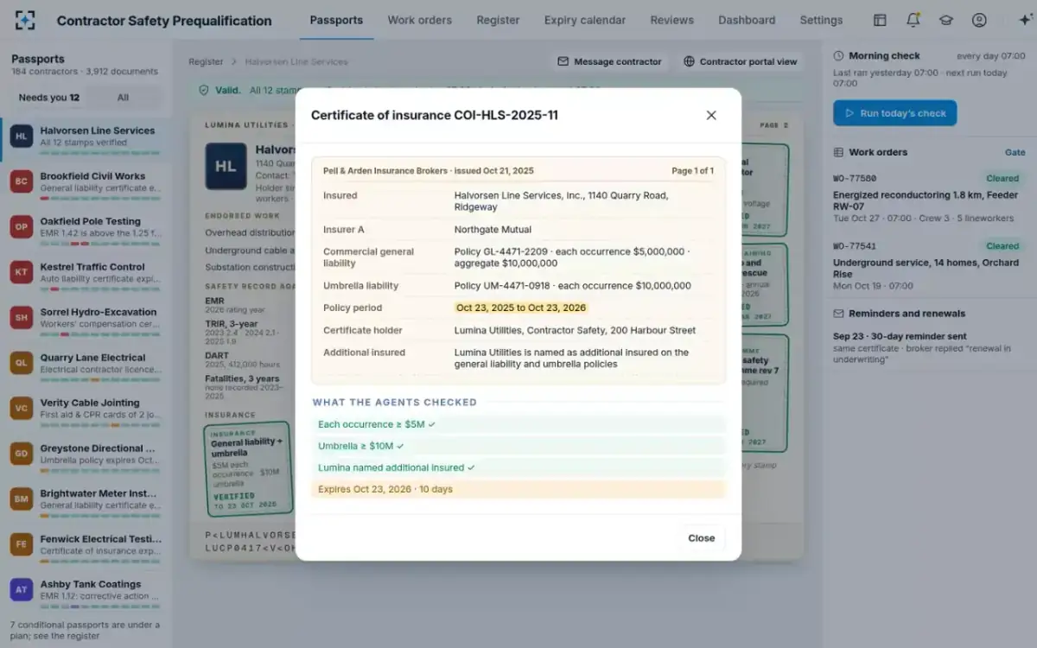Click the Gate link beside Work orders
This screenshot has height=648, width=1037.
pyautogui.click(x=1015, y=152)
